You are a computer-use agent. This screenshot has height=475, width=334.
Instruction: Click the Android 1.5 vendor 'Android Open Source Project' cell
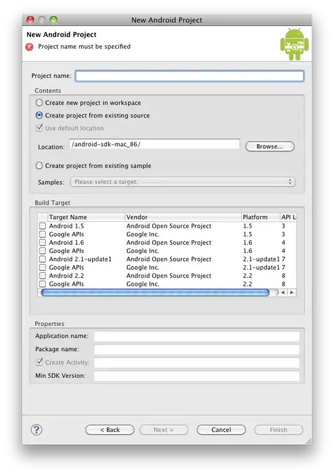pyautogui.click(x=169, y=226)
